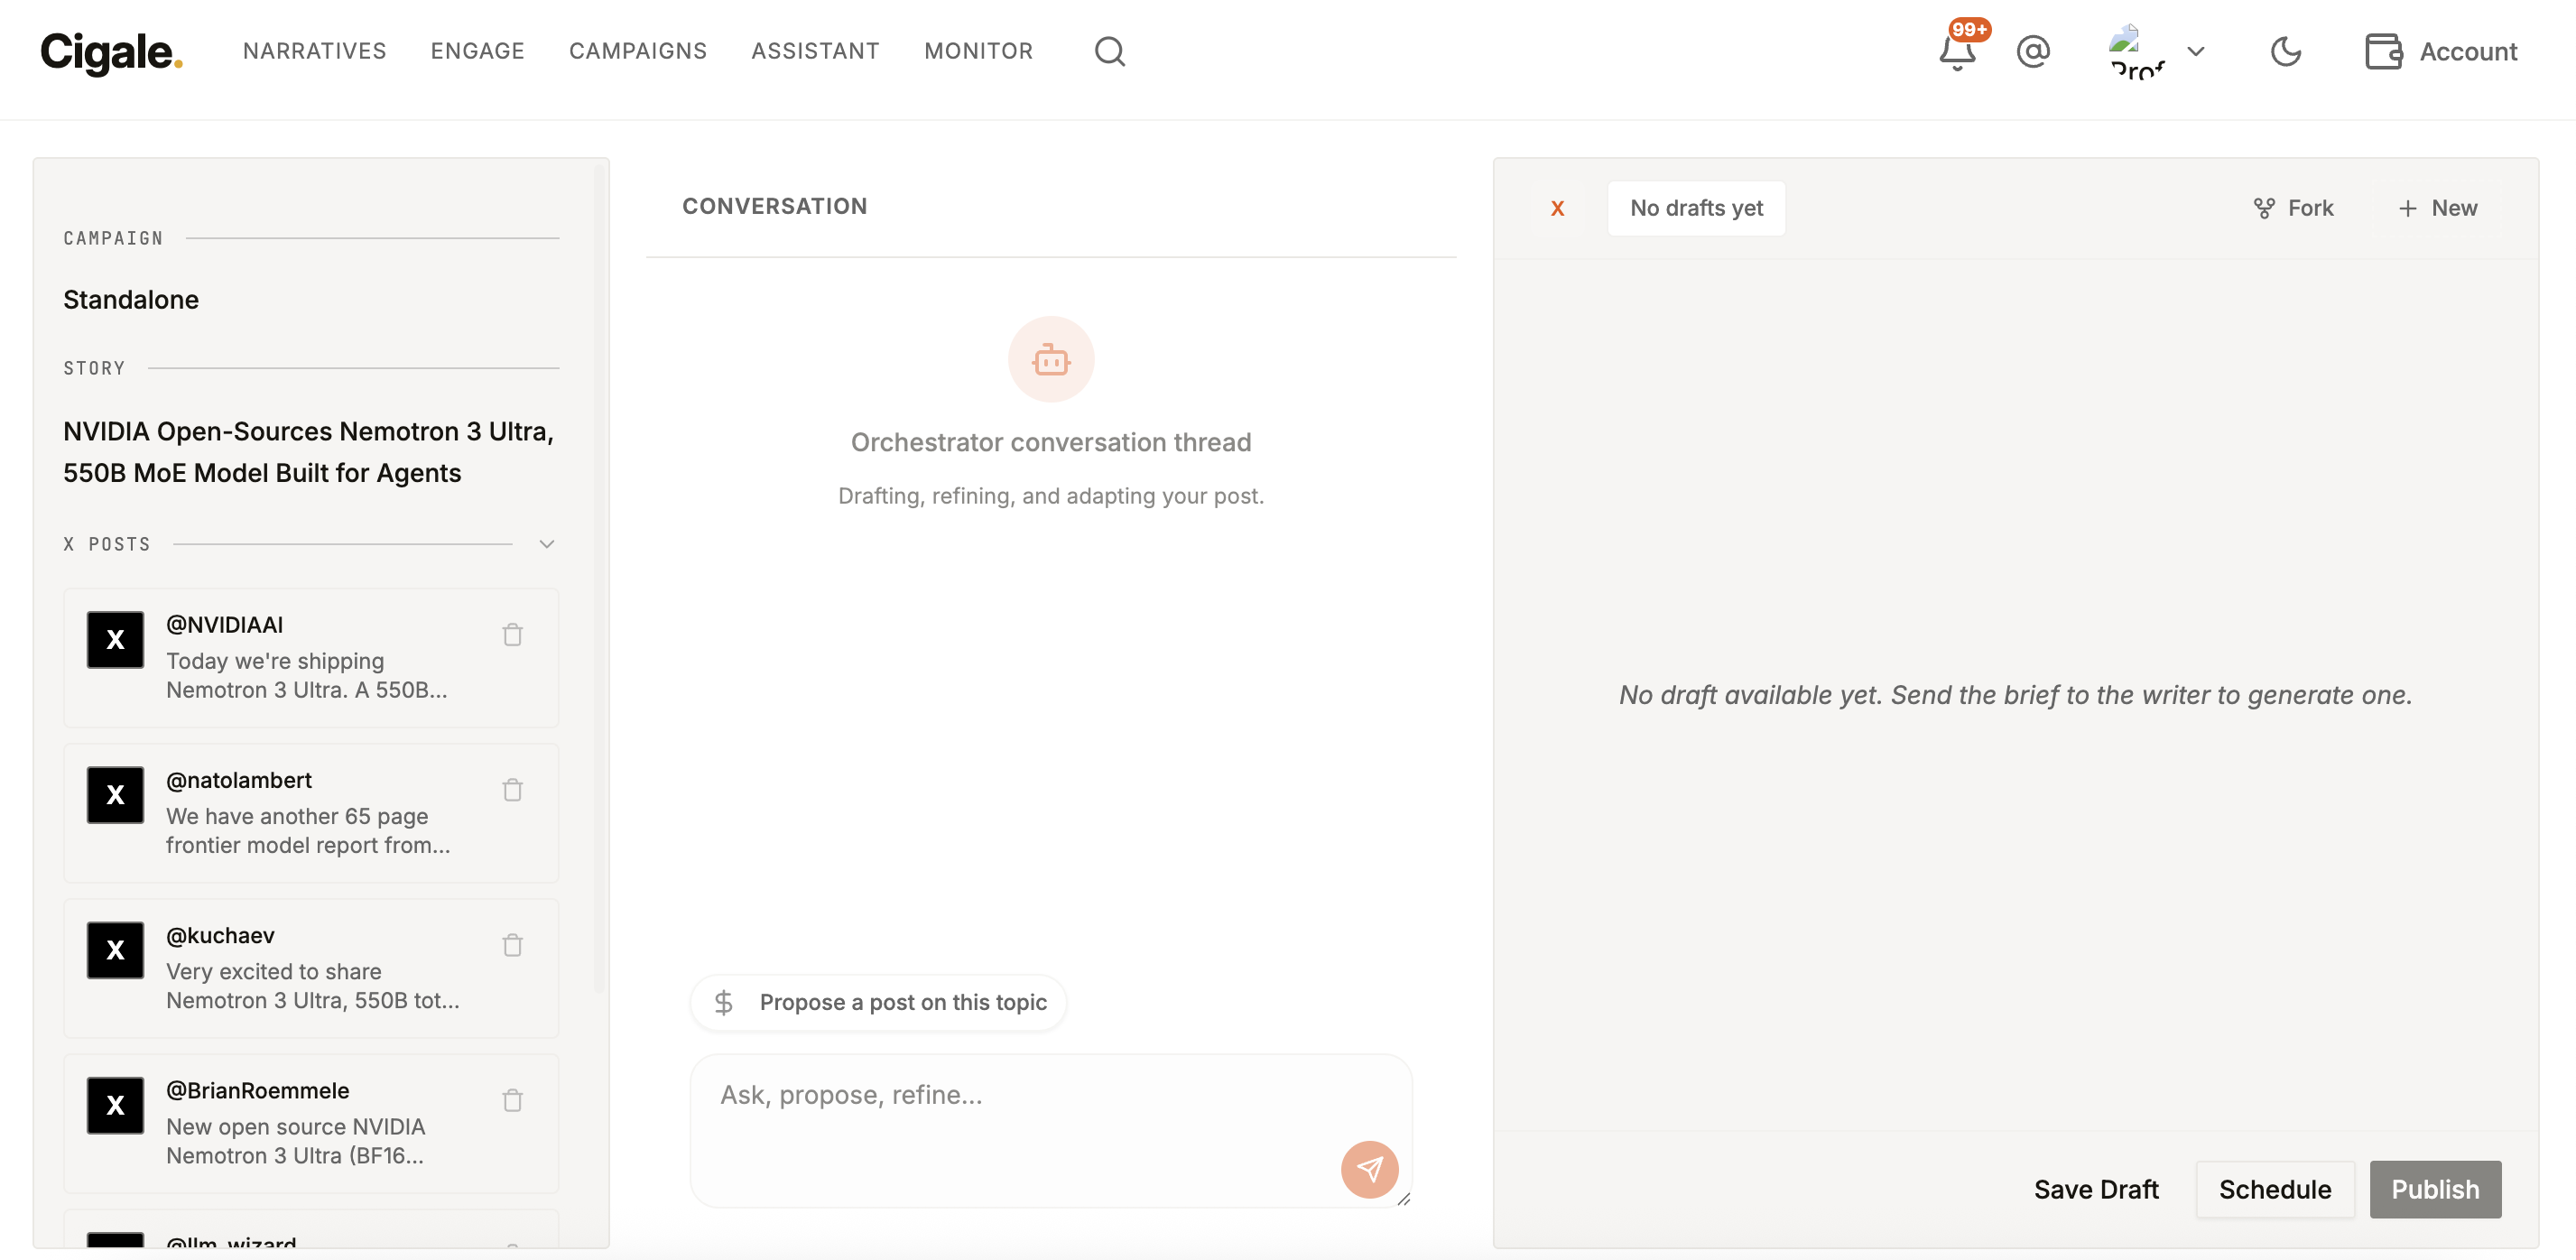Collapse the X Posts section chevron
Image resolution: width=2576 pixels, height=1260 pixels.
click(x=546, y=544)
